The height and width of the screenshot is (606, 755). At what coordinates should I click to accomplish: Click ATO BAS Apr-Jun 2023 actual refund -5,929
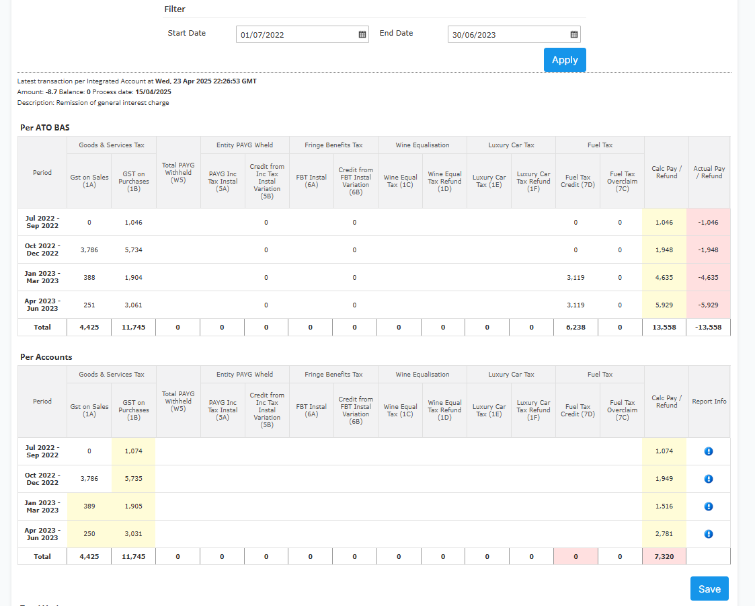click(709, 305)
